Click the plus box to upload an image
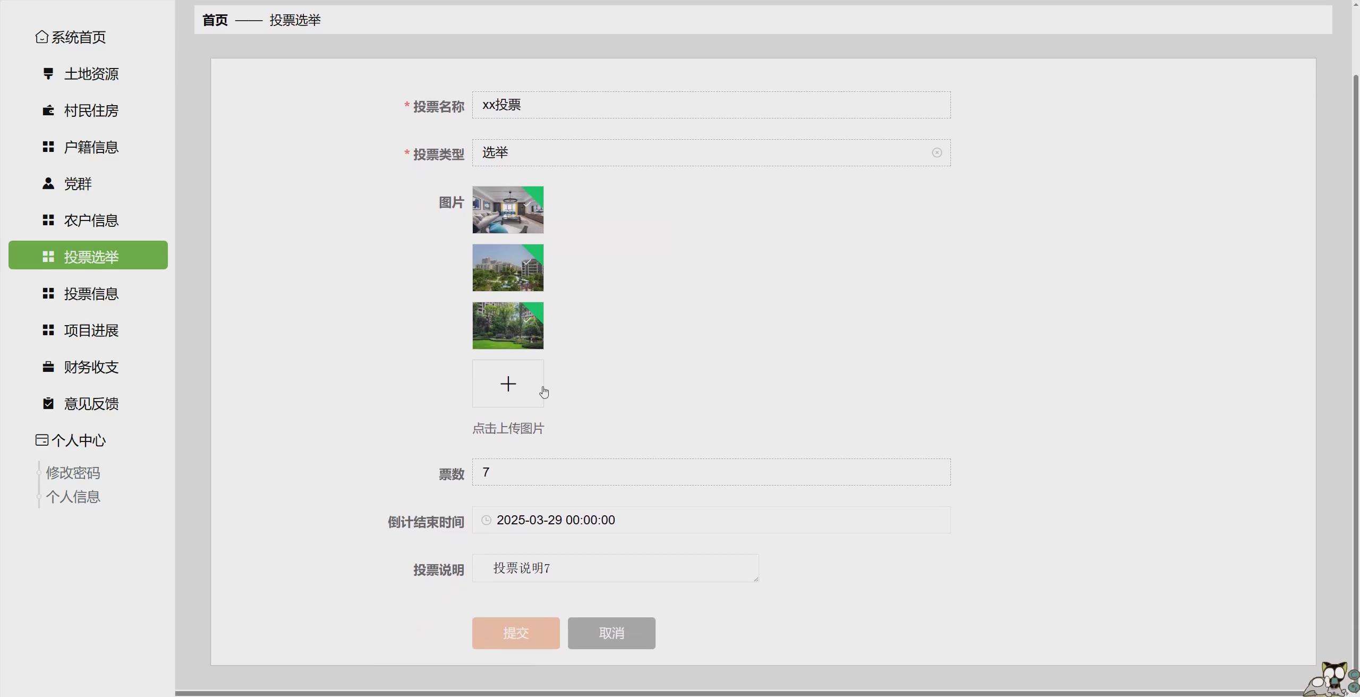Image resolution: width=1360 pixels, height=697 pixels. point(507,383)
